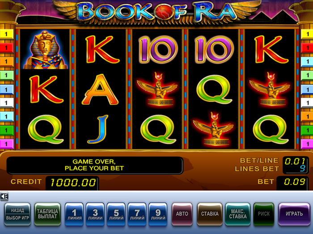Mute sound with the speaker icon

click(x=4, y=197)
